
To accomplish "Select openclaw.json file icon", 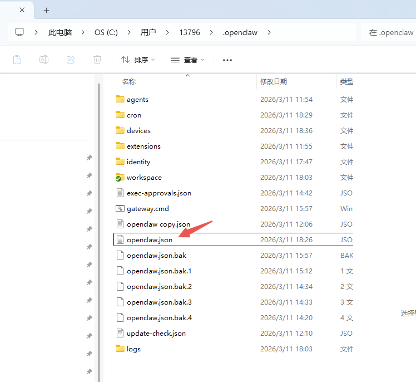I will [x=120, y=239].
